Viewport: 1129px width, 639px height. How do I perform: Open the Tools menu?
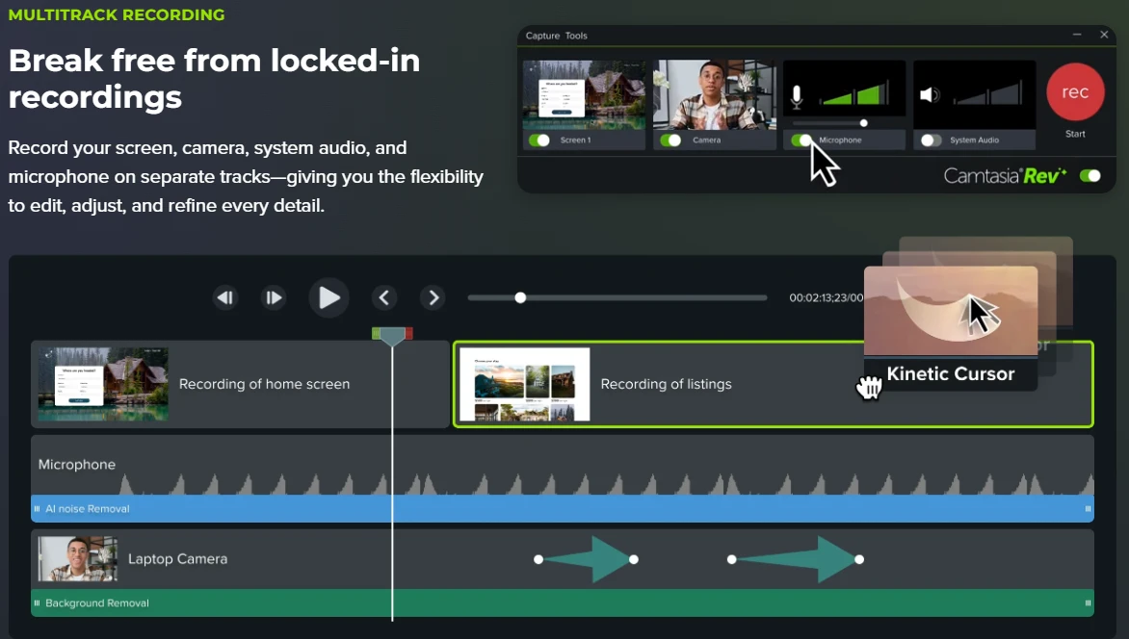click(575, 36)
